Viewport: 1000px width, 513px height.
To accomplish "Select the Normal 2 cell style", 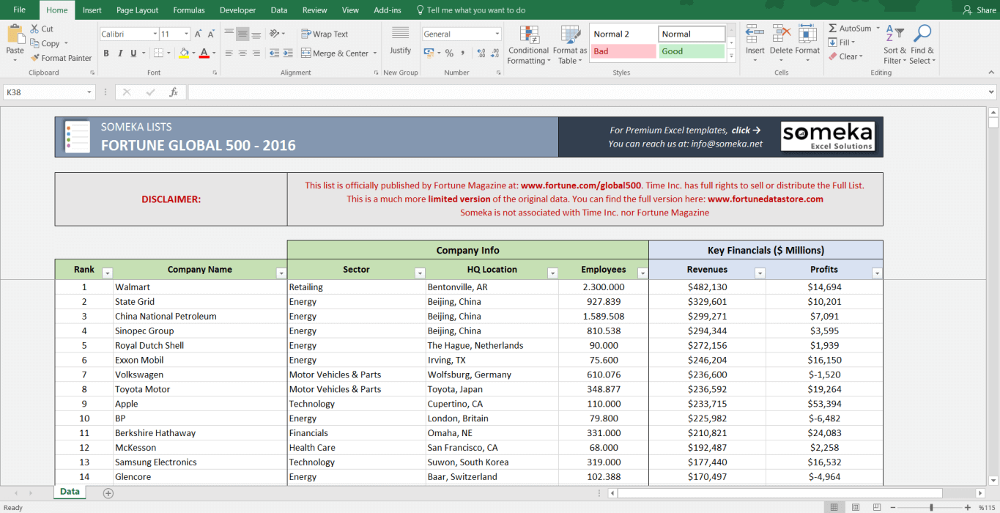I will click(623, 34).
